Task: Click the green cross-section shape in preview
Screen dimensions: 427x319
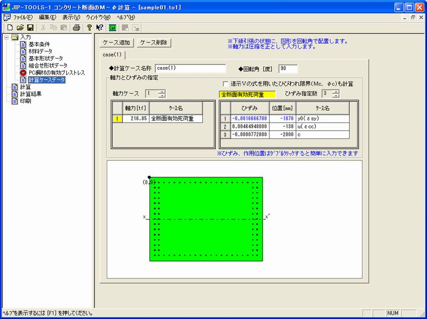Action: coord(205,234)
